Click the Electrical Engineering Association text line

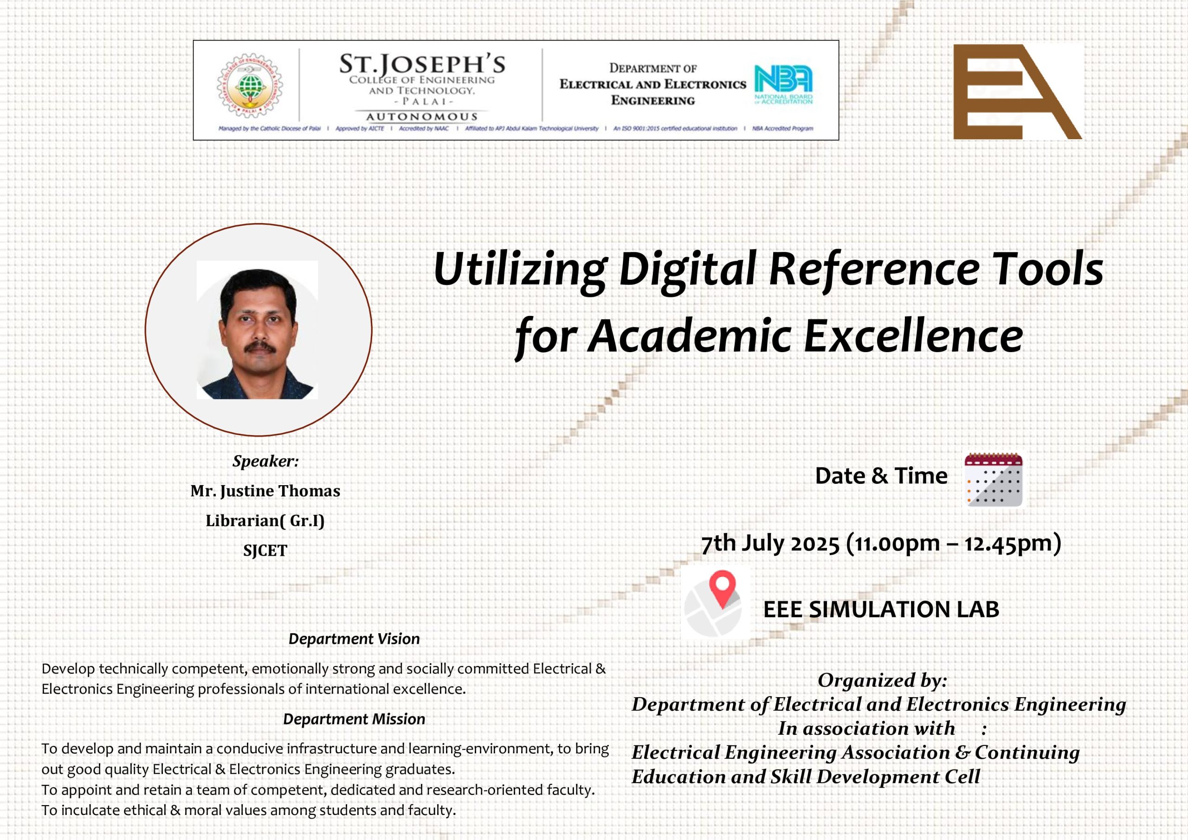[x=855, y=753]
